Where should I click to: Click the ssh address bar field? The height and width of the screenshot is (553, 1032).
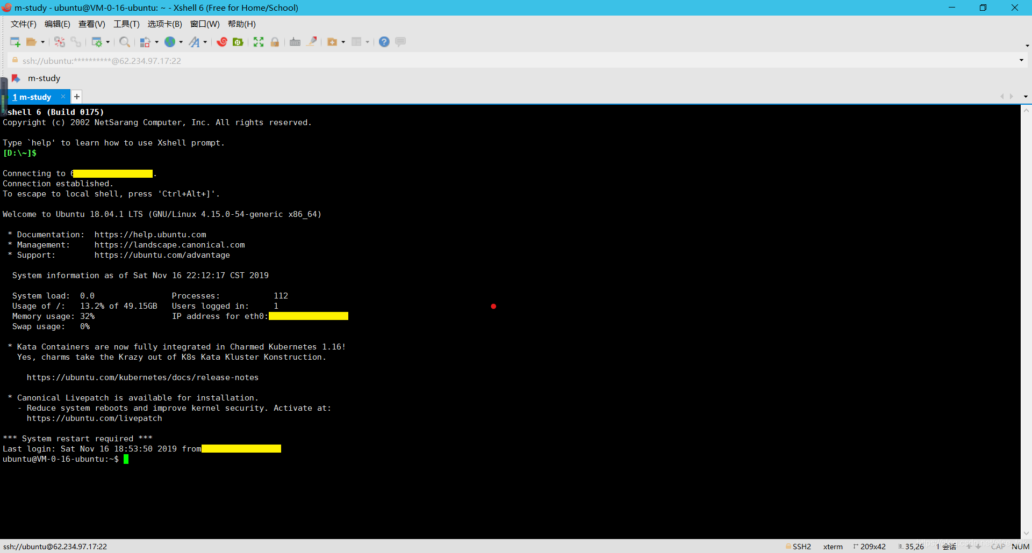tap(516, 61)
